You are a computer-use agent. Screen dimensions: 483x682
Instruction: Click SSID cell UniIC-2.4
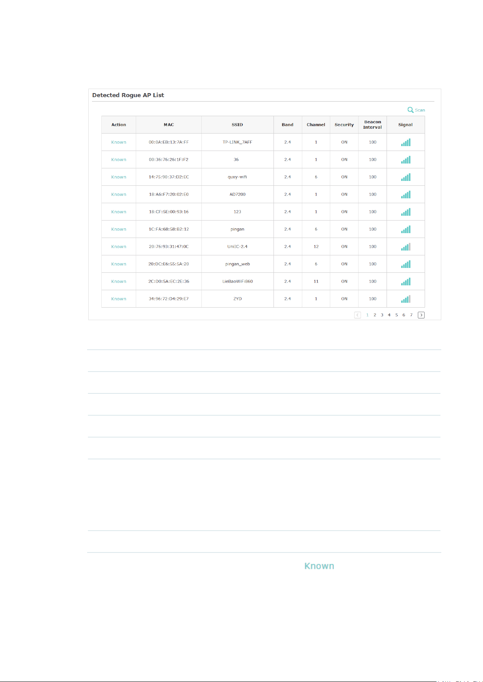click(237, 246)
